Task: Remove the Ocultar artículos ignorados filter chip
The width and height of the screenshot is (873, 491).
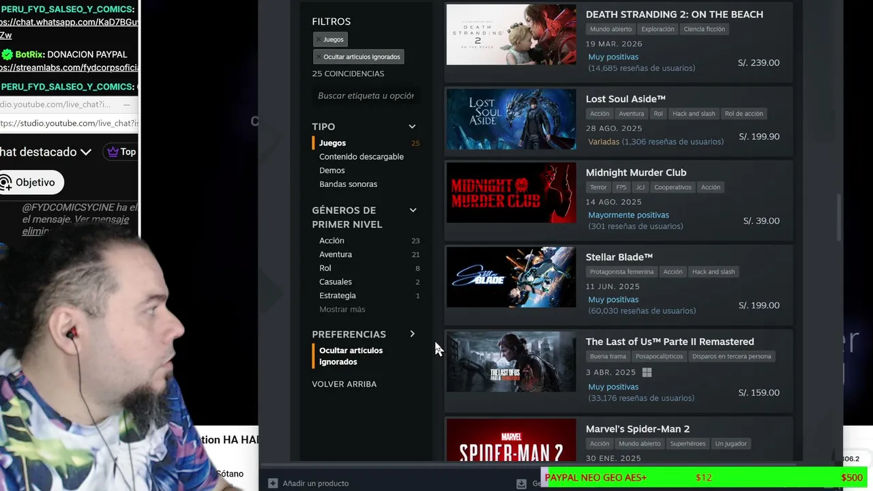Action: [319, 57]
